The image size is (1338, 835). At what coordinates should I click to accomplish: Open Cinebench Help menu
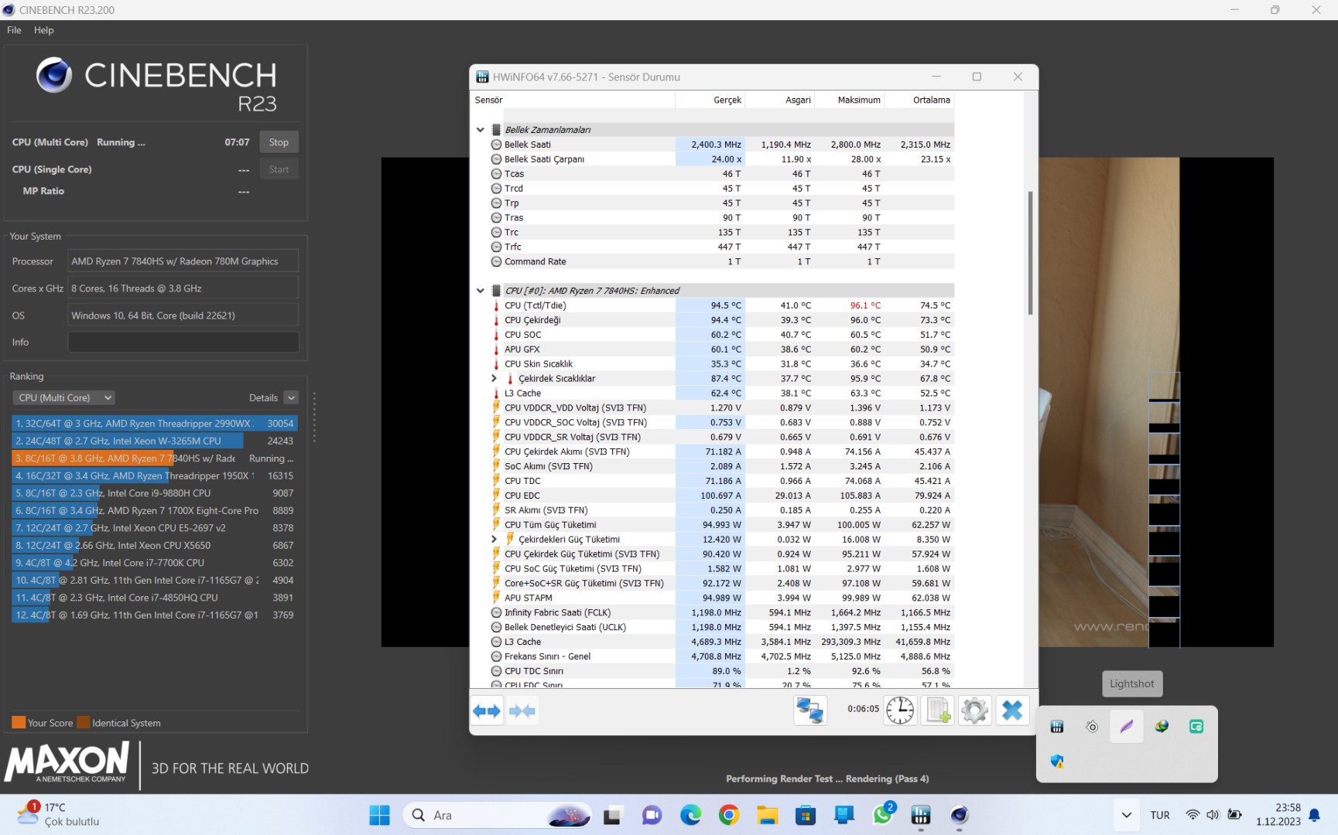pyautogui.click(x=44, y=30)
